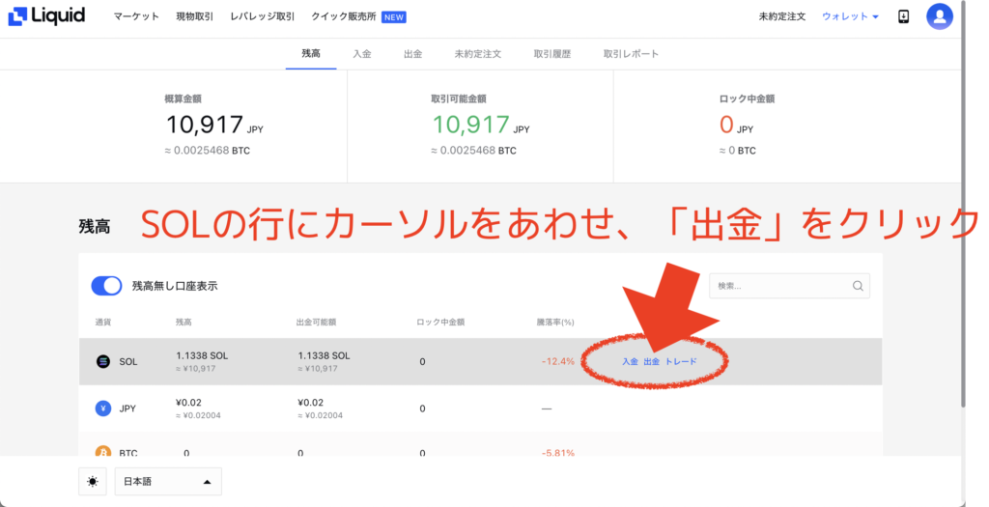Open the マーケット menu

click(x=136, y=16)
